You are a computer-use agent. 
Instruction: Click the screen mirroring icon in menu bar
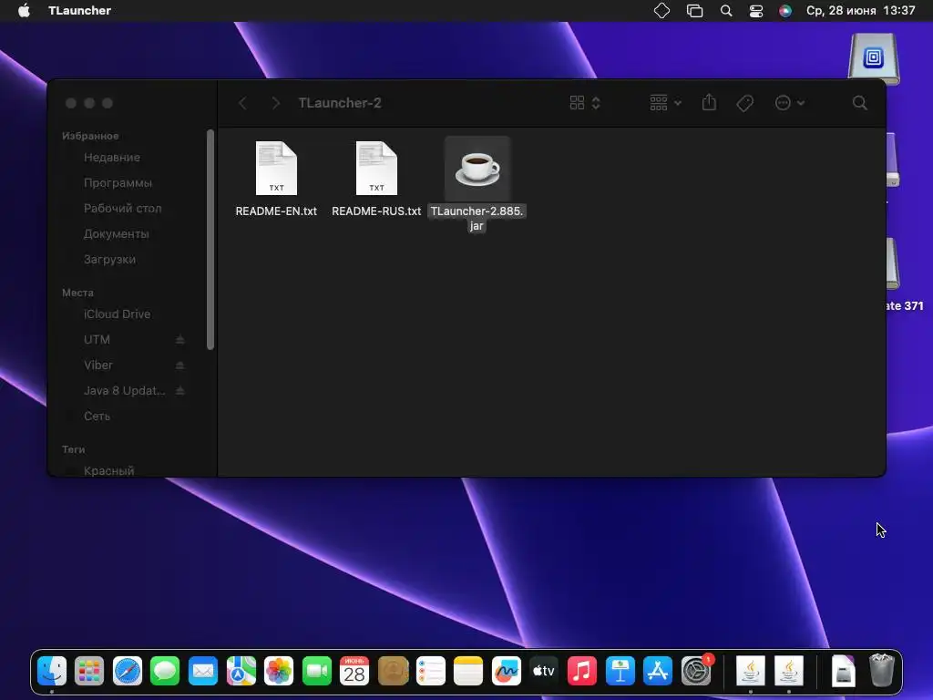coord(694,11)
